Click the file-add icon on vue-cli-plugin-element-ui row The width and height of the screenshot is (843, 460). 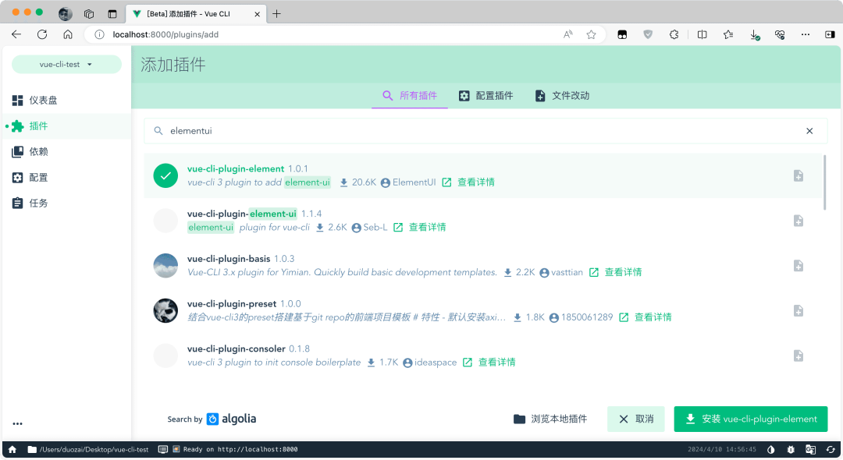pos(799,221)
